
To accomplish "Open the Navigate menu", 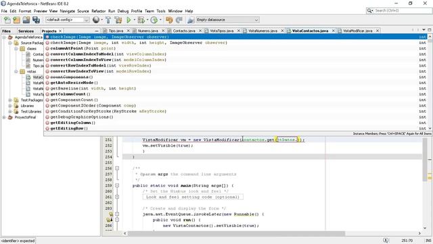I will tap(68, 11).
